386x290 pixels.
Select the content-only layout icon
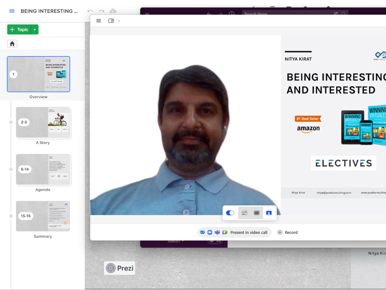click(256, 213)
